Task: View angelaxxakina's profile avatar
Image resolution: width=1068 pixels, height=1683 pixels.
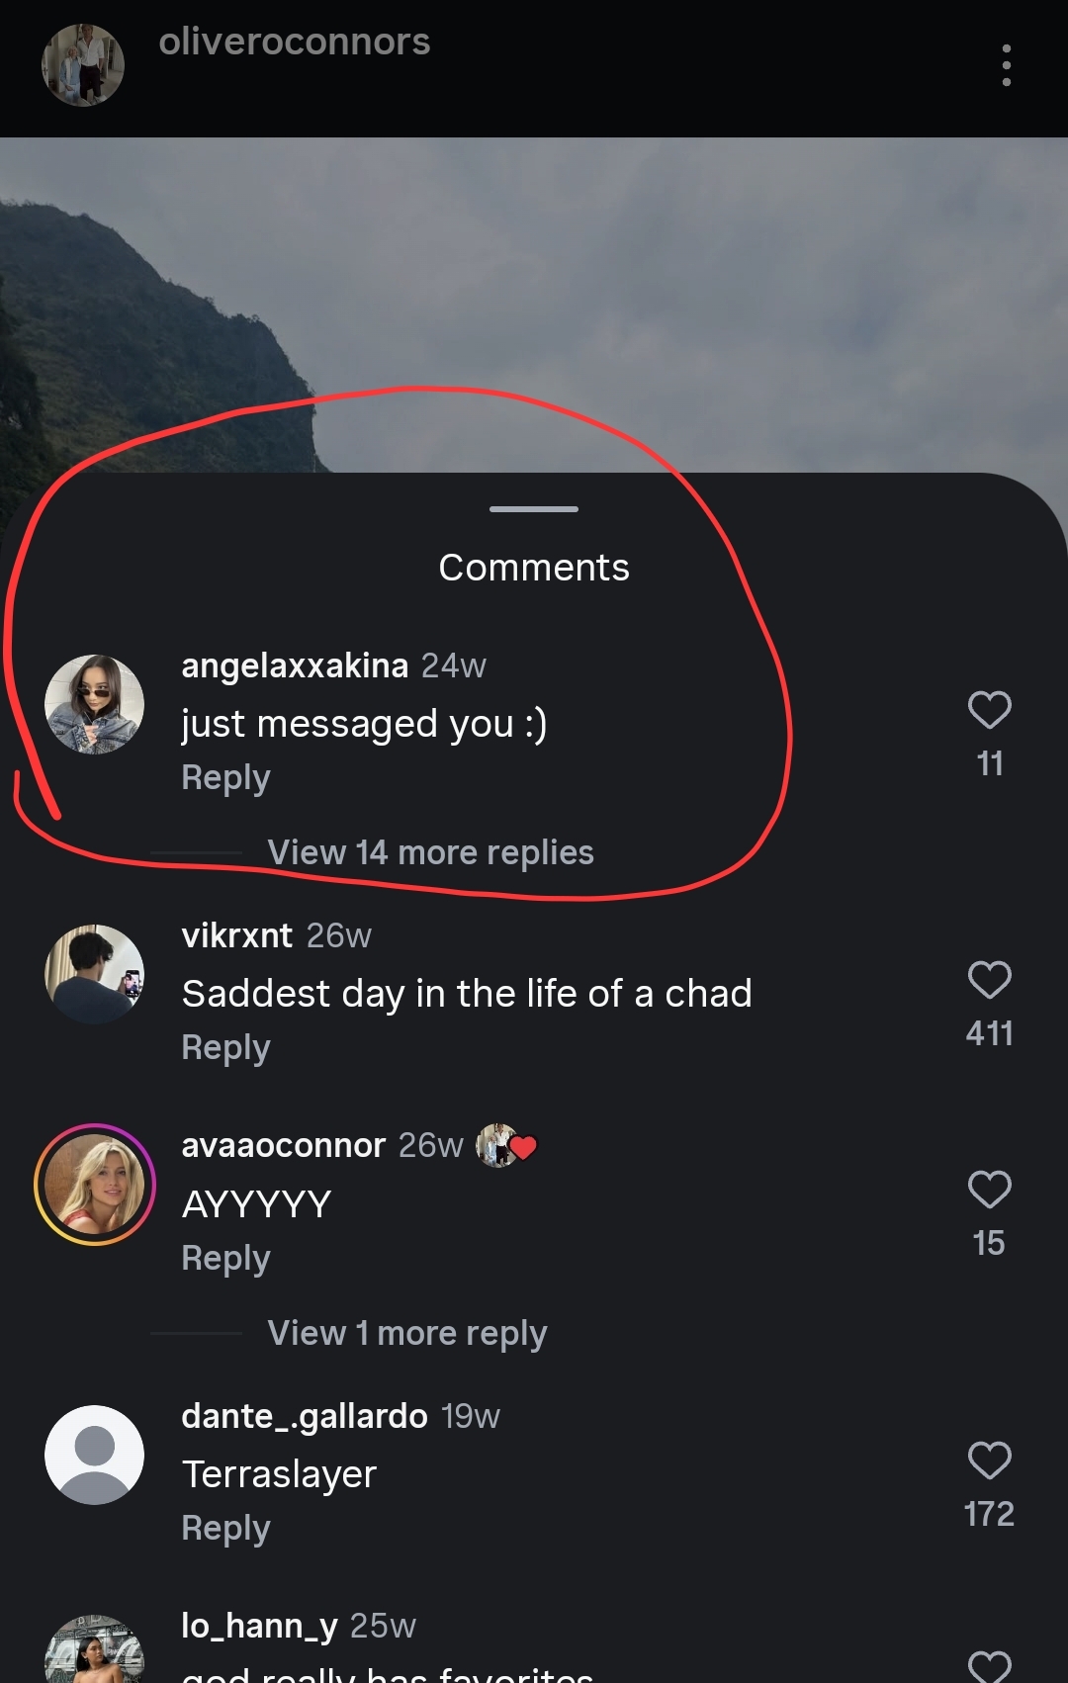Action: (95, 704)
